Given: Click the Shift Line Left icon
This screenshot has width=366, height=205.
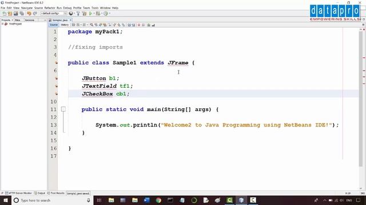Looking at the screenshot, I should (x=129, y=25).
